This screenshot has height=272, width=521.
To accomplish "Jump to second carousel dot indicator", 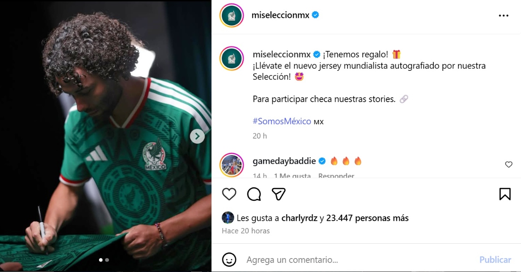I will 107,260.
